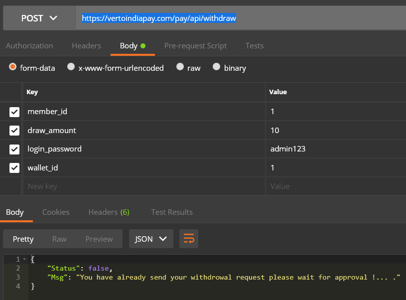This screenshot has height=300, width=406.
Task: Choose the raw body type
Action: (180, 67)
